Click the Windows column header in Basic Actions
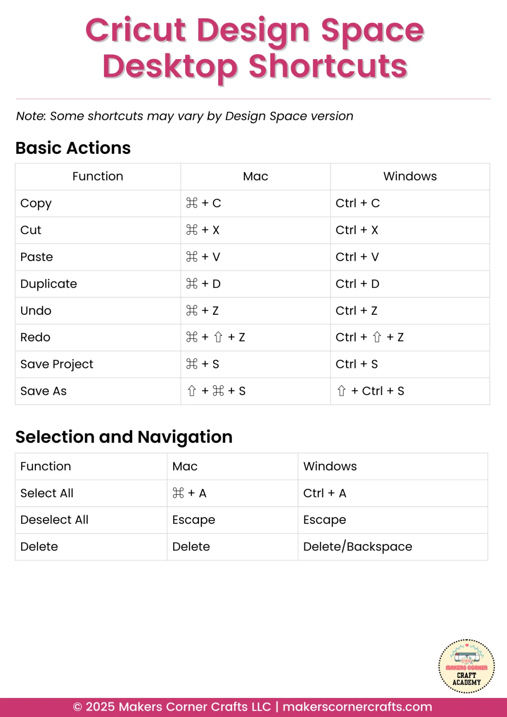Screen dimensions: 507x717 (x=410, y=177)
